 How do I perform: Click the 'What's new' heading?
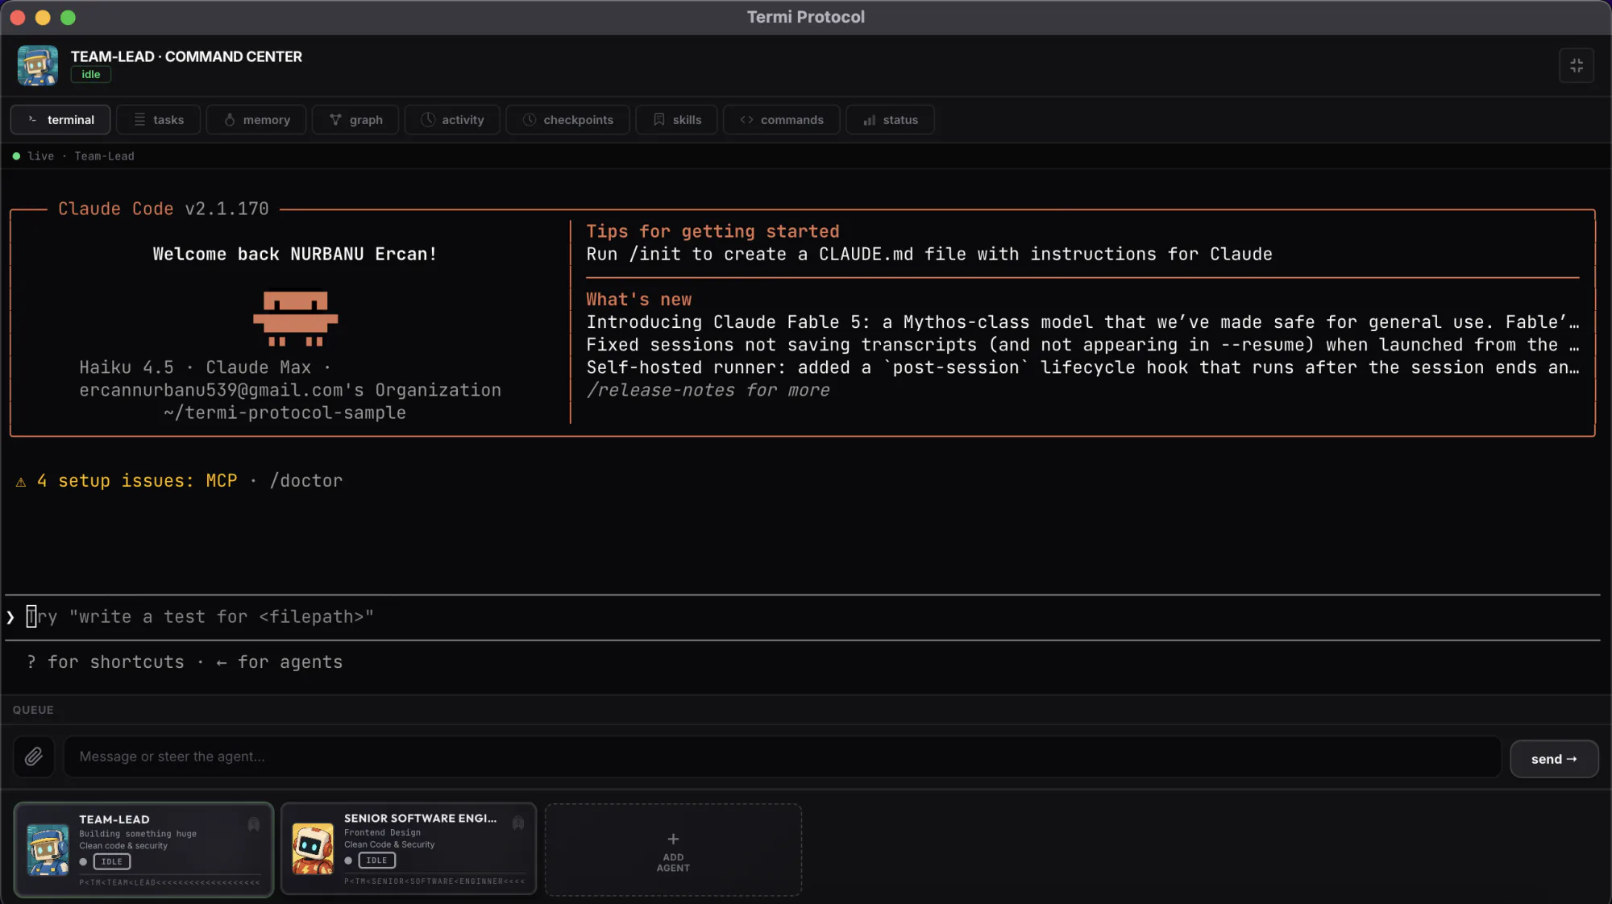(638, 300)
